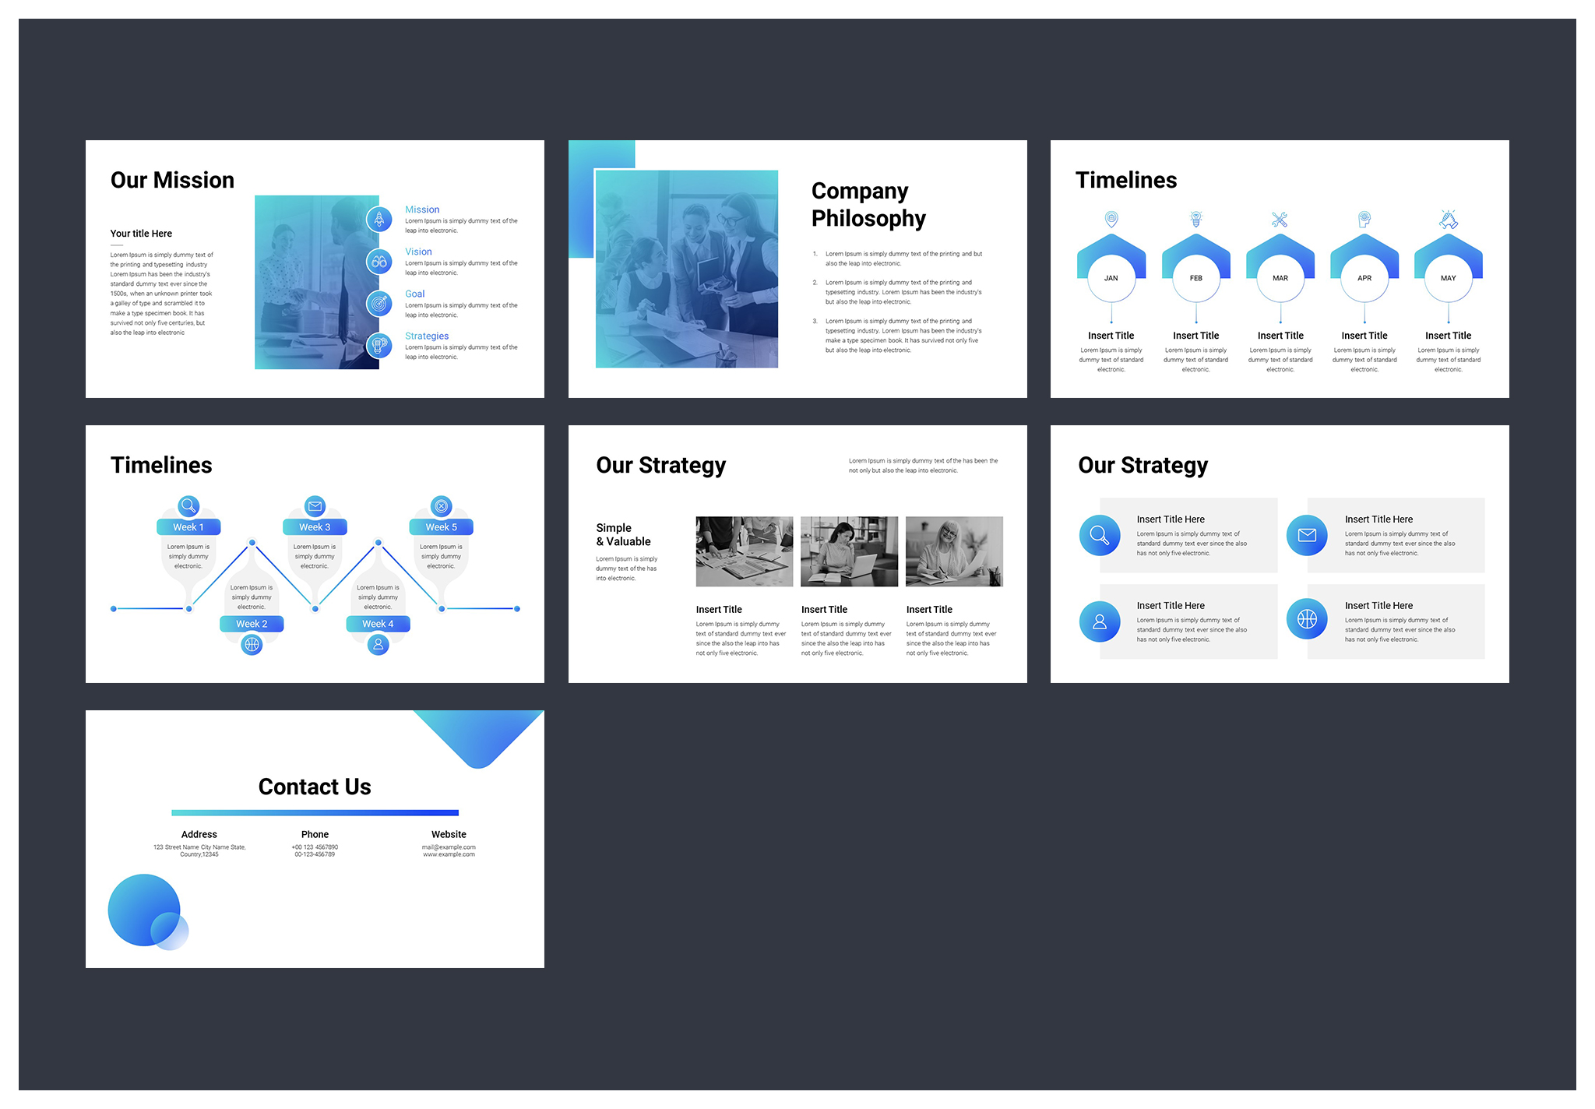Viewport: 1595px width, 1109px height.
Task: Click the person icon below Week 4
Action: [378, 644]
